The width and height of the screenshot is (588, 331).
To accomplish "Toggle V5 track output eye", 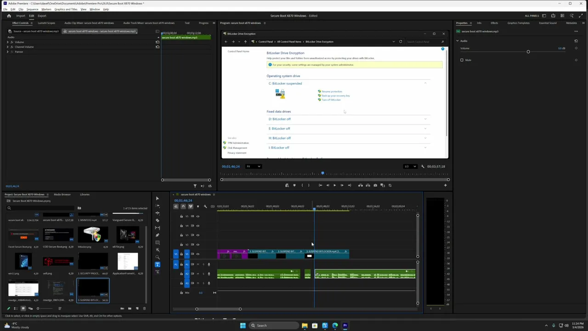I will click(x=198, y=216).
